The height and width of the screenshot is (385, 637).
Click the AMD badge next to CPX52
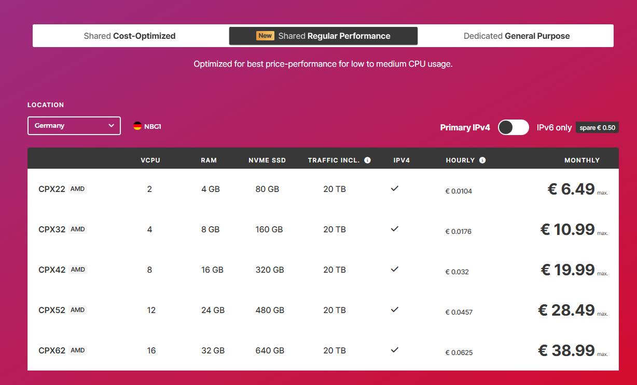(x=77, y=309)
